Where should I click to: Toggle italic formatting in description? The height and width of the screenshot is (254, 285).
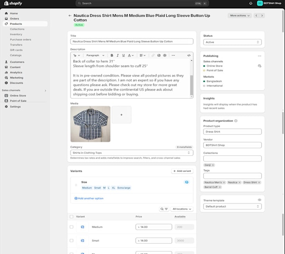(118, 55)
